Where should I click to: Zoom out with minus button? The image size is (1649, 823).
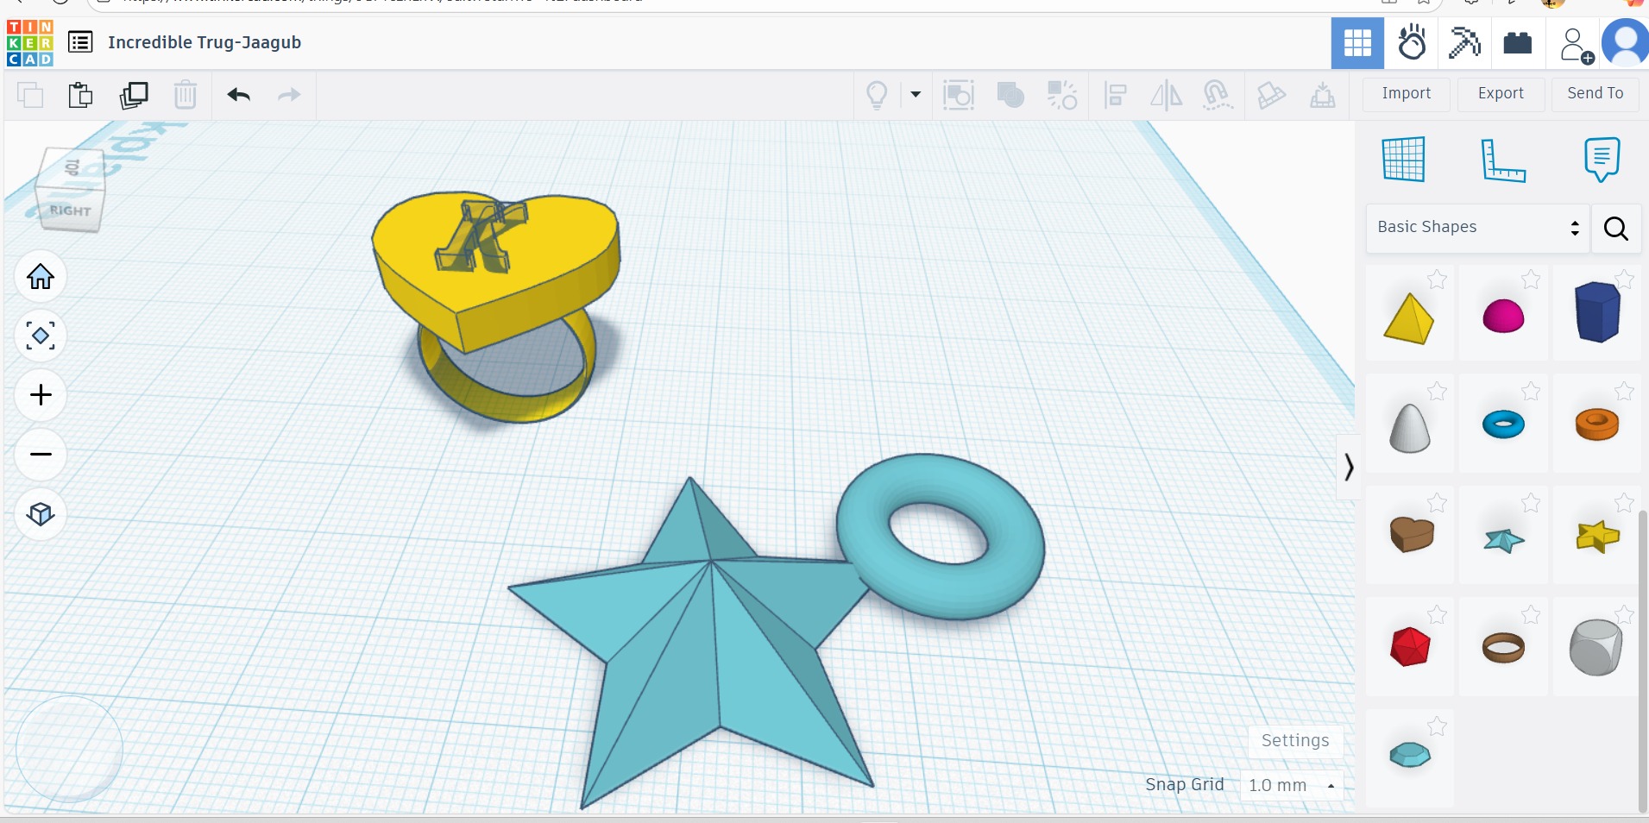(41, 454)
